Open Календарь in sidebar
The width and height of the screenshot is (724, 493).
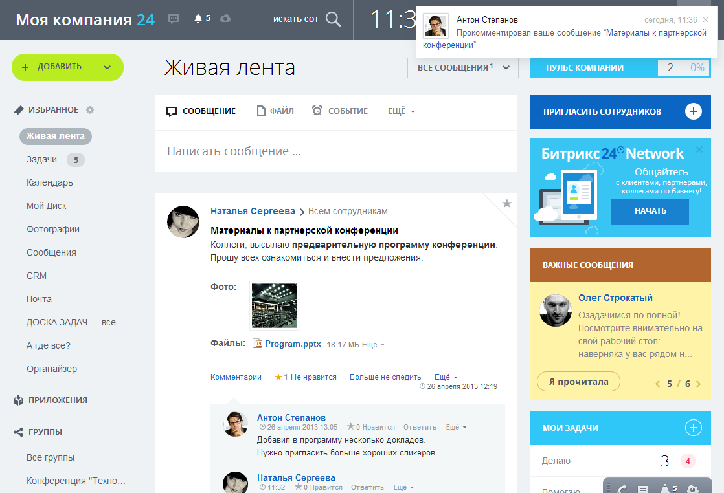click(50, 182)
